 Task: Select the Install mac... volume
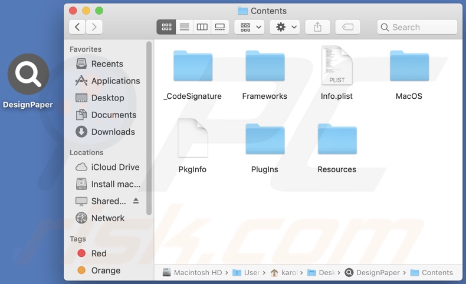[x=107, y=184]
